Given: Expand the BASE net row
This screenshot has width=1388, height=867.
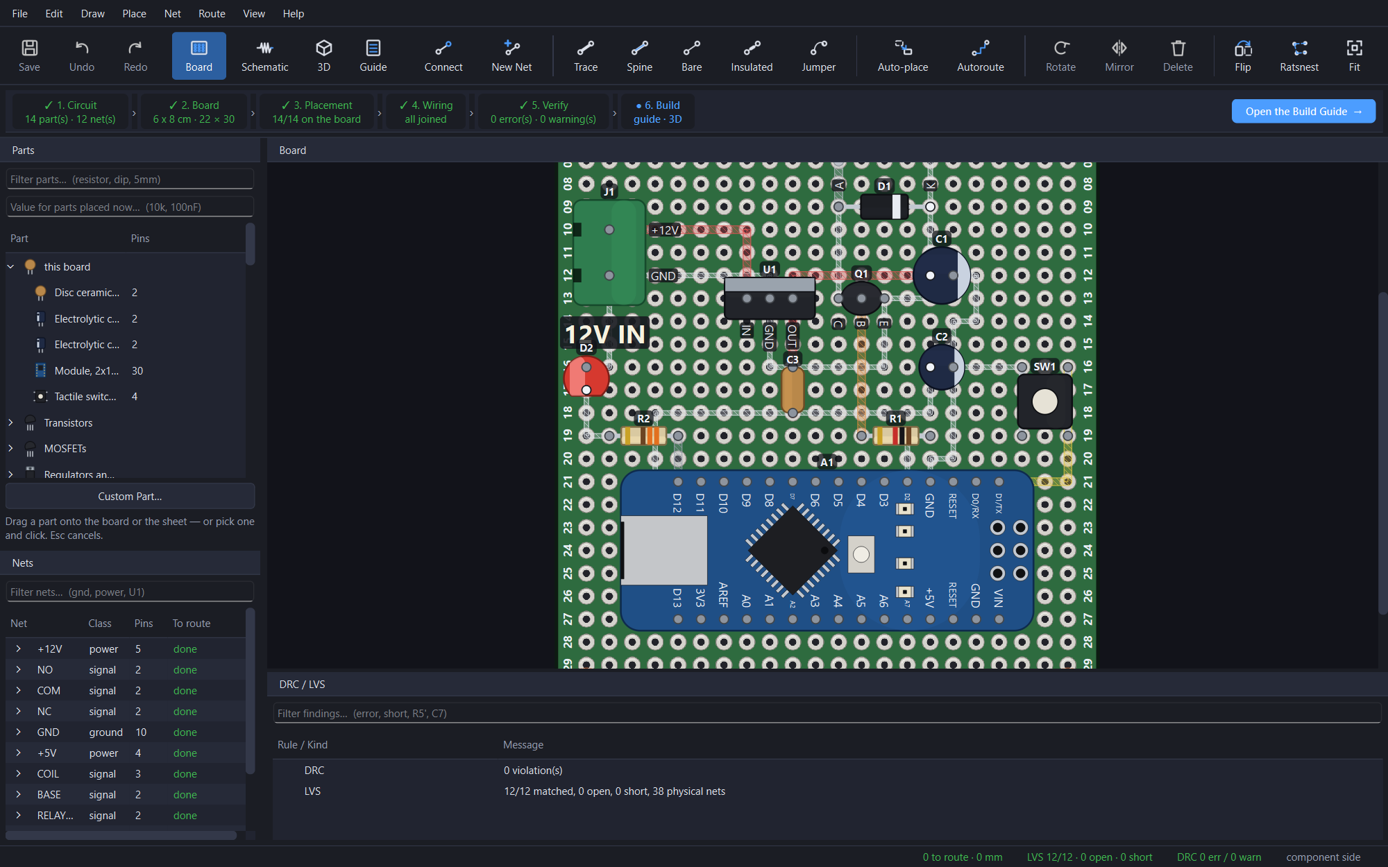Looking at the screenshot, I should pos(19,794).
